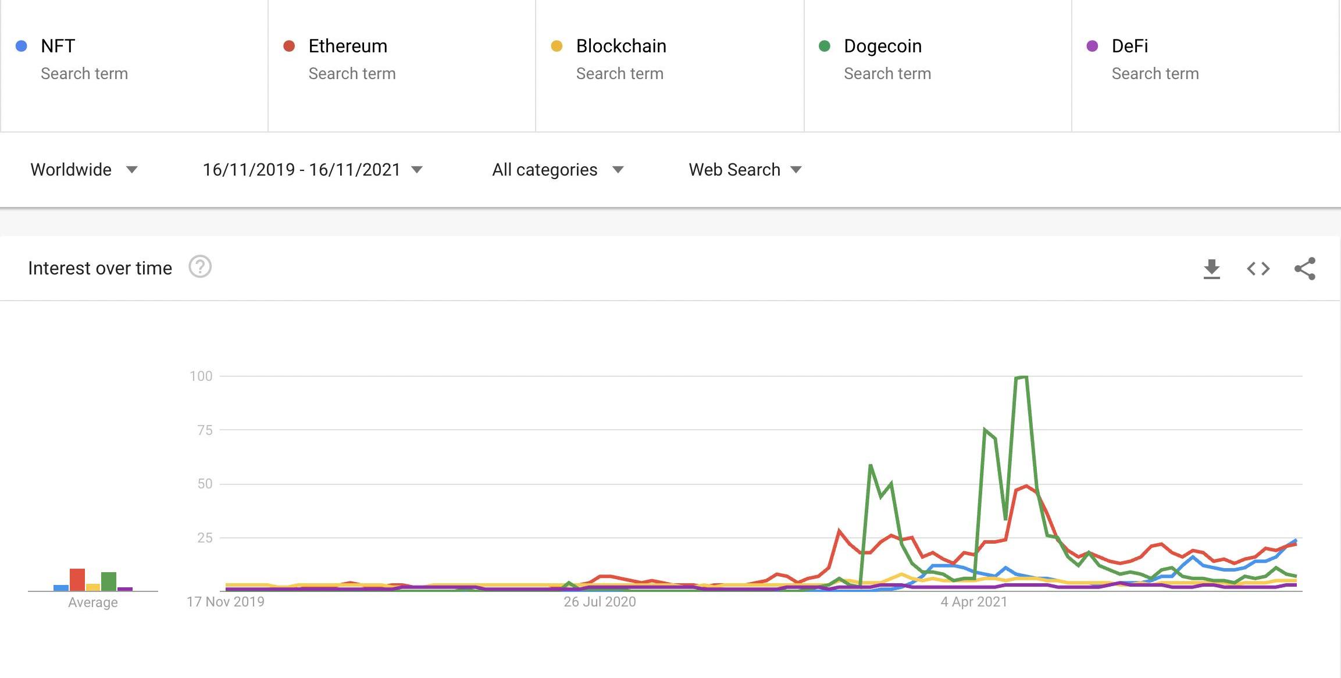Click the purple DeFi color dot
The width and height of the screenshot is (1341, 678).
[x=1092, y=46]
